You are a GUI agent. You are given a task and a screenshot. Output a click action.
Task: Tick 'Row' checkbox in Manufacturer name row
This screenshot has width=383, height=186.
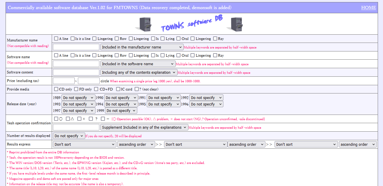(117, 38)
